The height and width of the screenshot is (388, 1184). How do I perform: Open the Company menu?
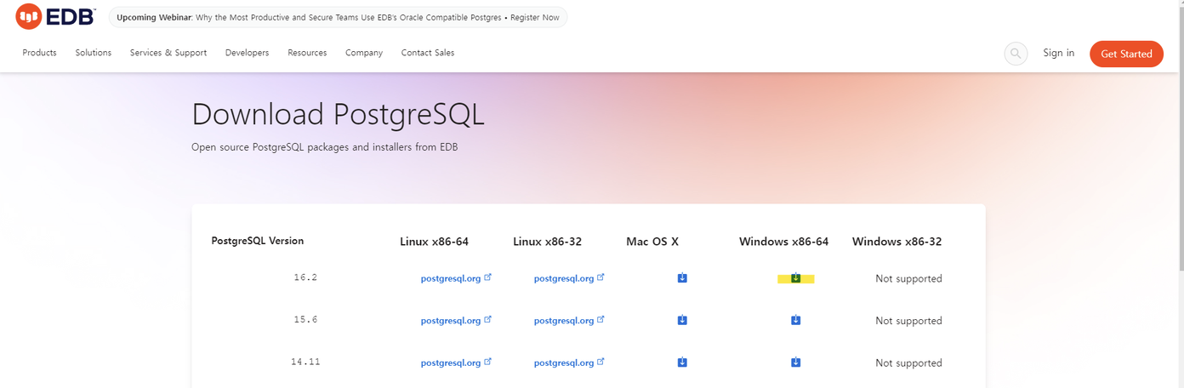click(364, 53)
